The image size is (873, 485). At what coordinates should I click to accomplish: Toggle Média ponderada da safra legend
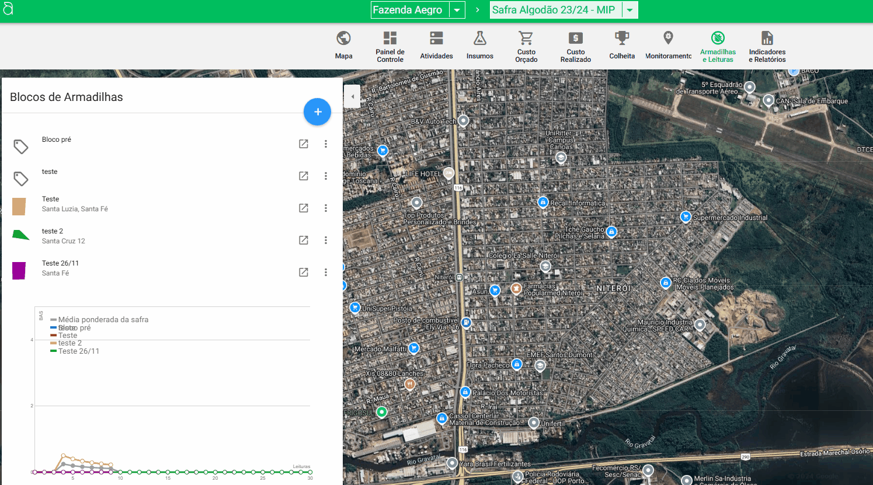point(103,320)
